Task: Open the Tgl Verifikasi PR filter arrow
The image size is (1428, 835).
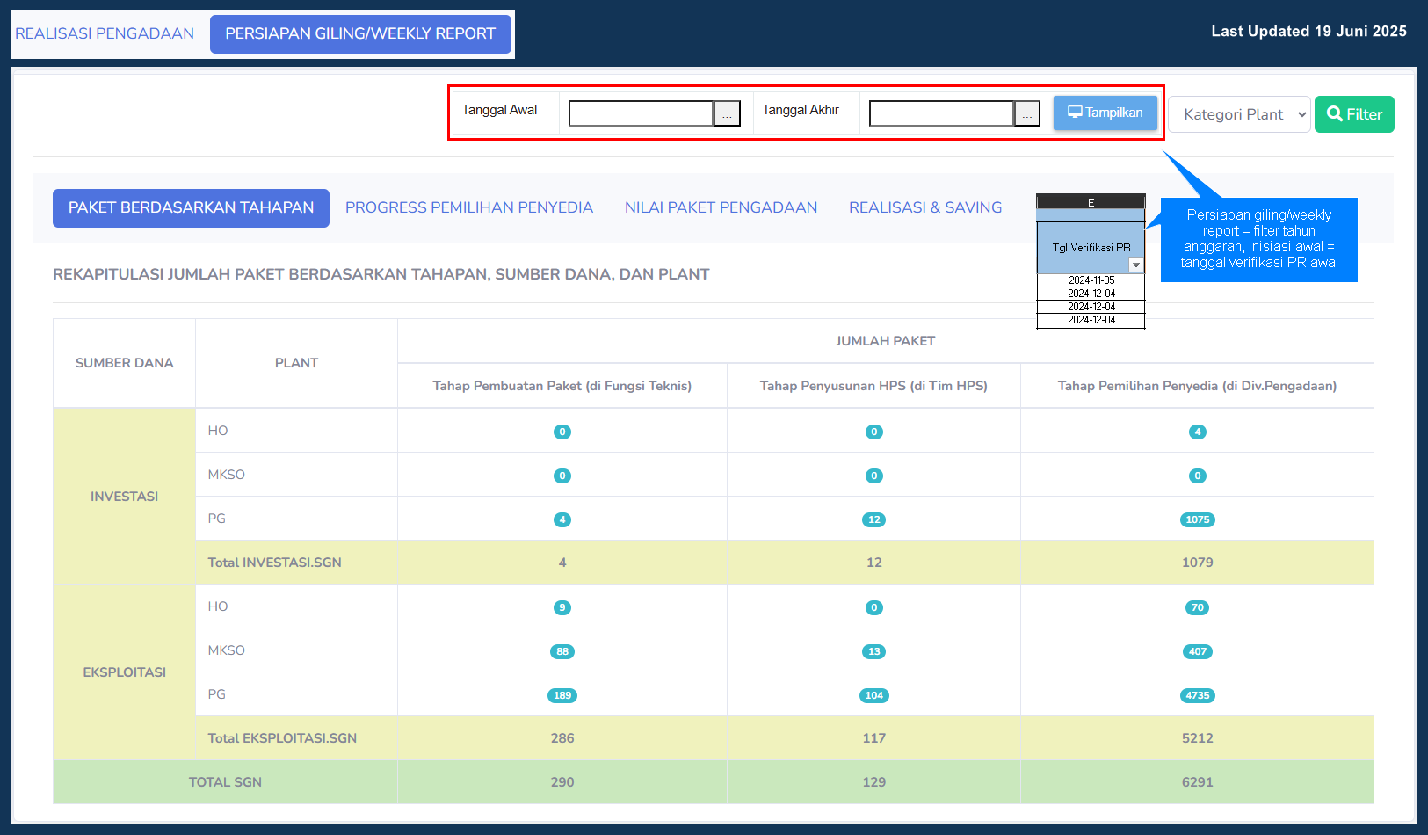Action: coord(1135,265)
